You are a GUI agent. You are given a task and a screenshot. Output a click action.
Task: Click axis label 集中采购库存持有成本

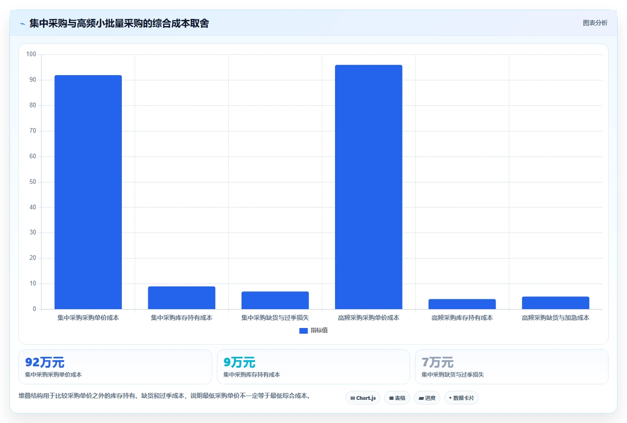(181, 318)
